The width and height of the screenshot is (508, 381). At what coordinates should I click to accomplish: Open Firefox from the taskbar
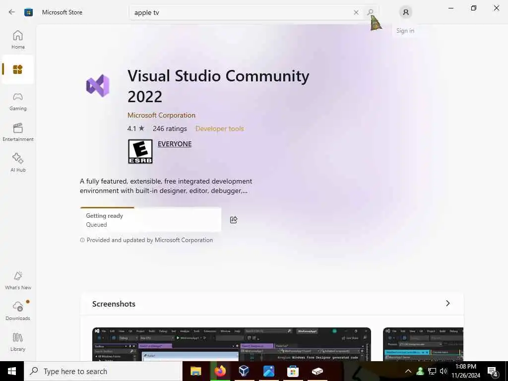(x=220, y=371)
